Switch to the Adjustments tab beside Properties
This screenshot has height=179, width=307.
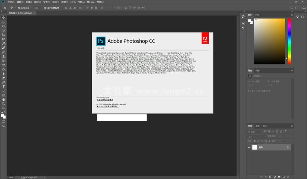tap(257, 70)
